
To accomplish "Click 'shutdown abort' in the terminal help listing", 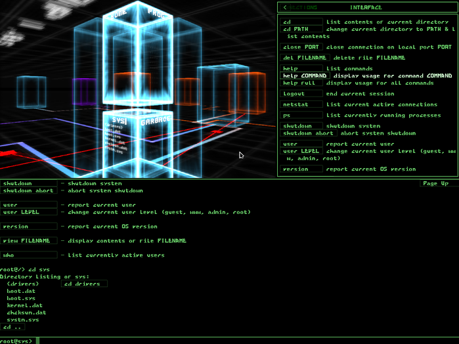I will pyautogui.click(x=29, y=190).
